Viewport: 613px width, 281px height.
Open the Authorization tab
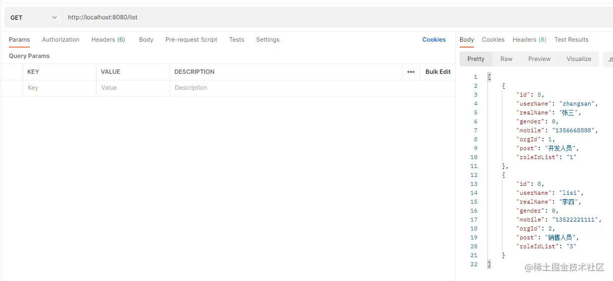coord(61,40)
